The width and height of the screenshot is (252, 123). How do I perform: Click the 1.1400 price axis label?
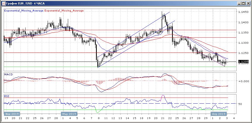tap(243, 22)
